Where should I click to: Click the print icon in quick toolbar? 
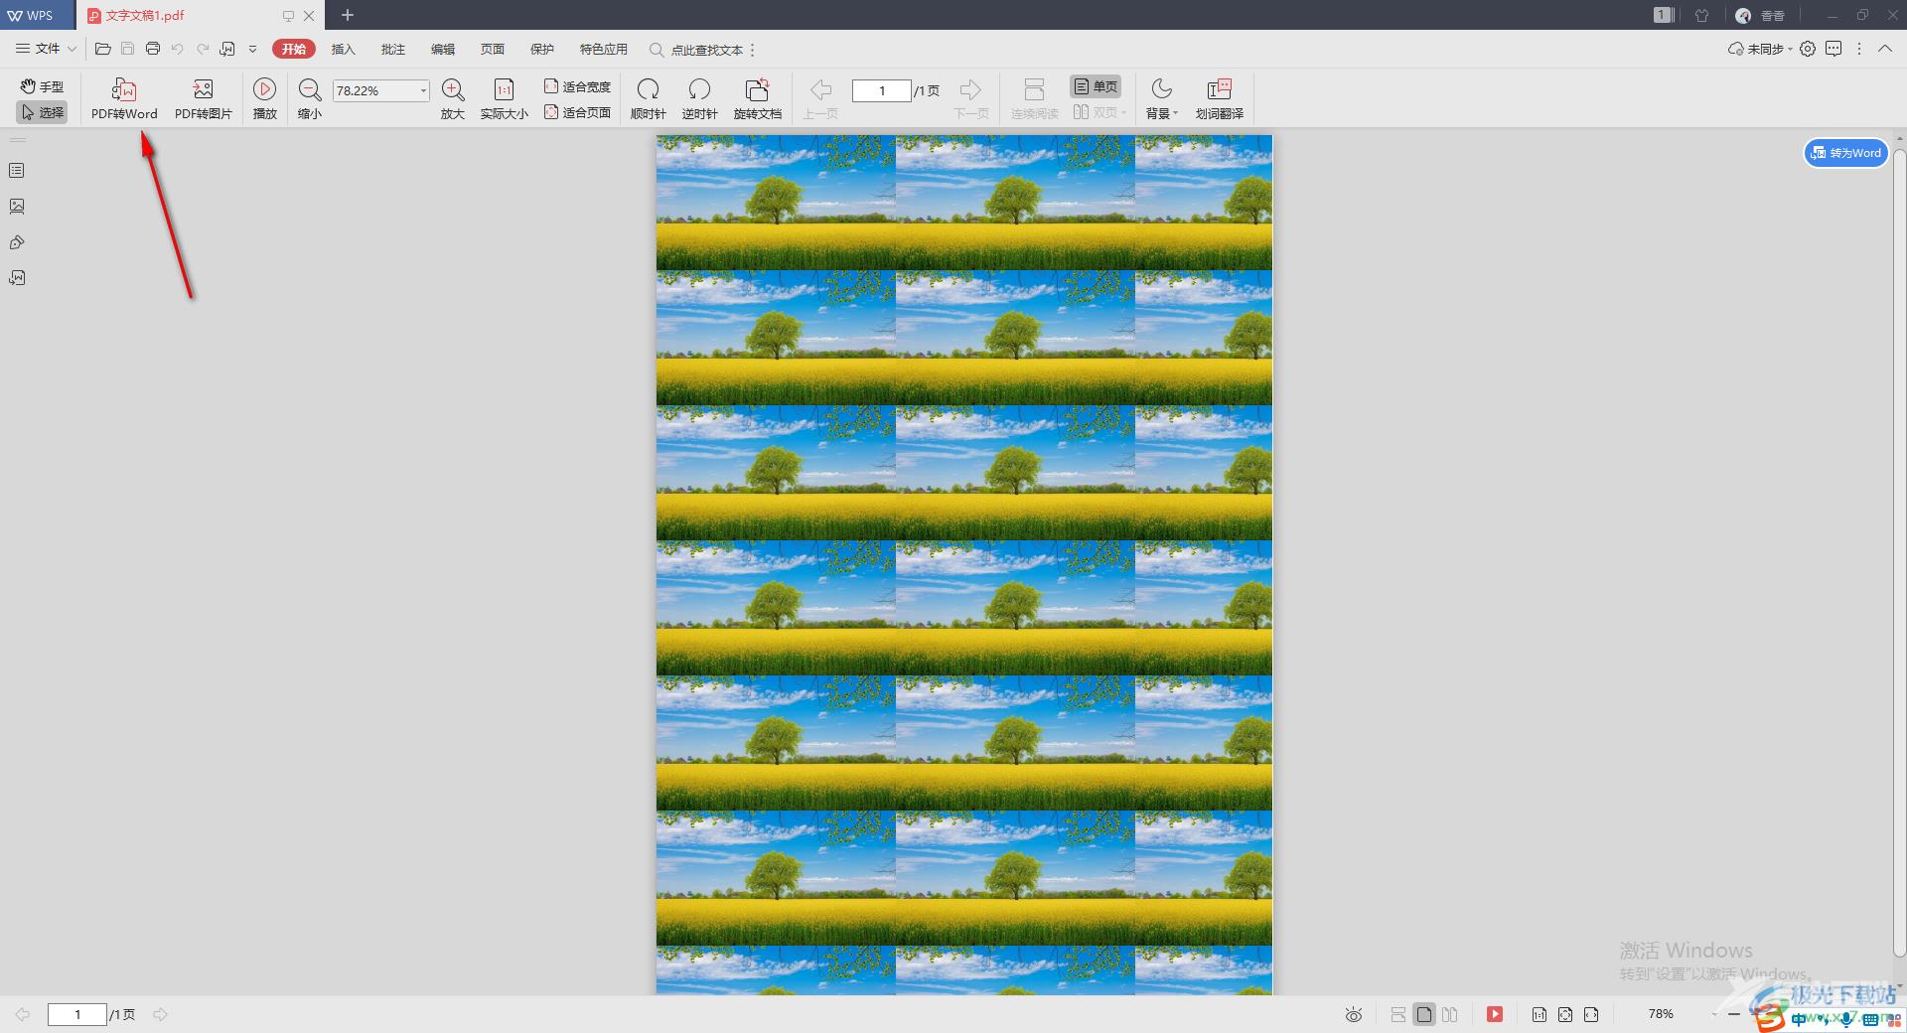(x=153, y=49)
